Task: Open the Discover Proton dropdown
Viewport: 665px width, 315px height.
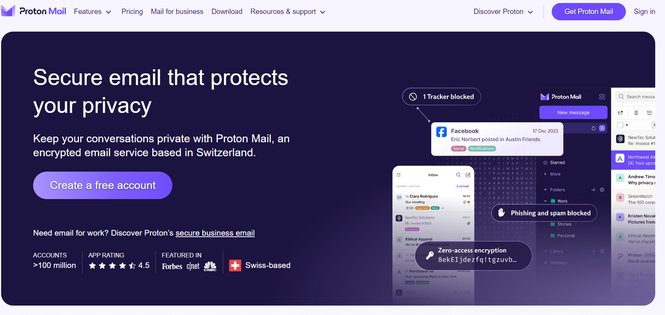Action: coord(503,12)
